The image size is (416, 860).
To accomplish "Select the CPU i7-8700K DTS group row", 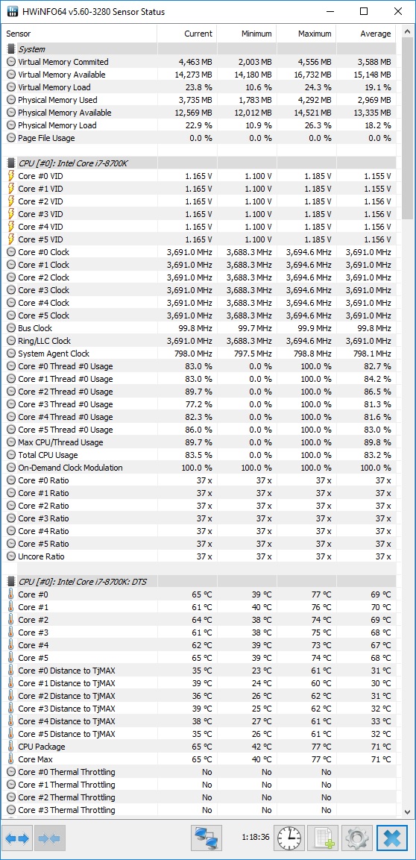I will [x=200, y=581].
